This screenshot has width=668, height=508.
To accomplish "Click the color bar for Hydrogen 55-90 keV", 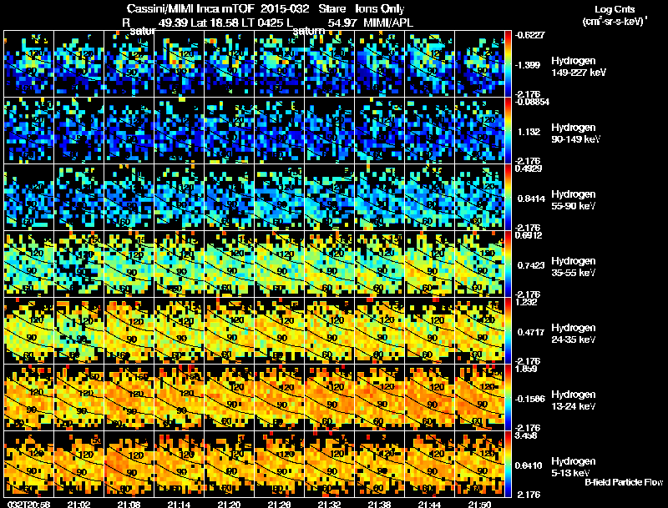I will (x=508, y=197).
